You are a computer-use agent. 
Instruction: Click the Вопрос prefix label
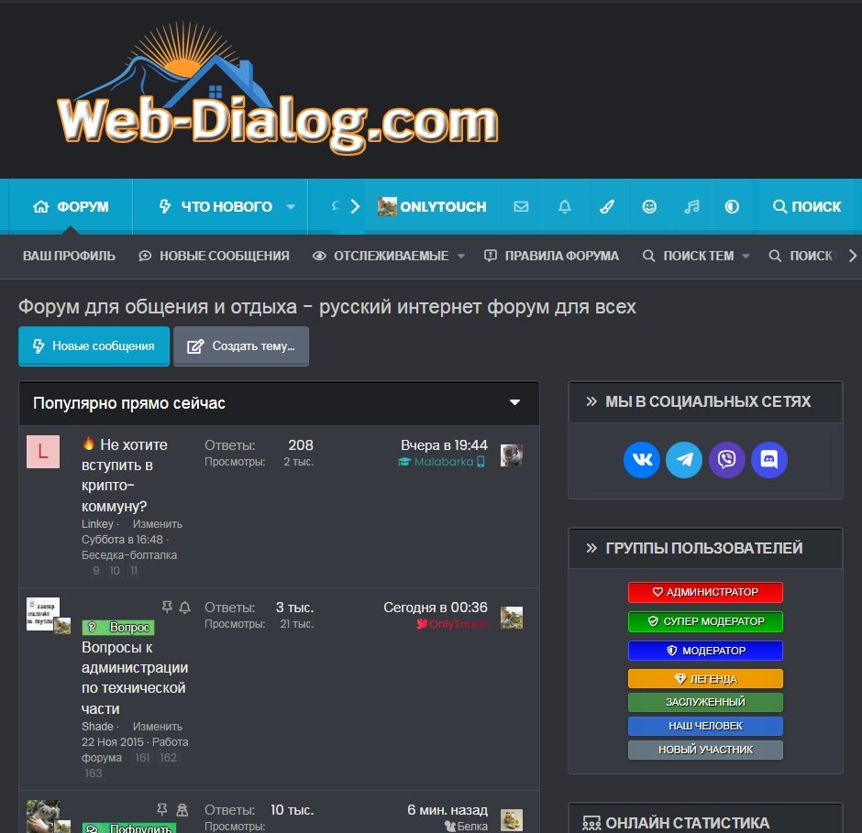coord(118,628)
